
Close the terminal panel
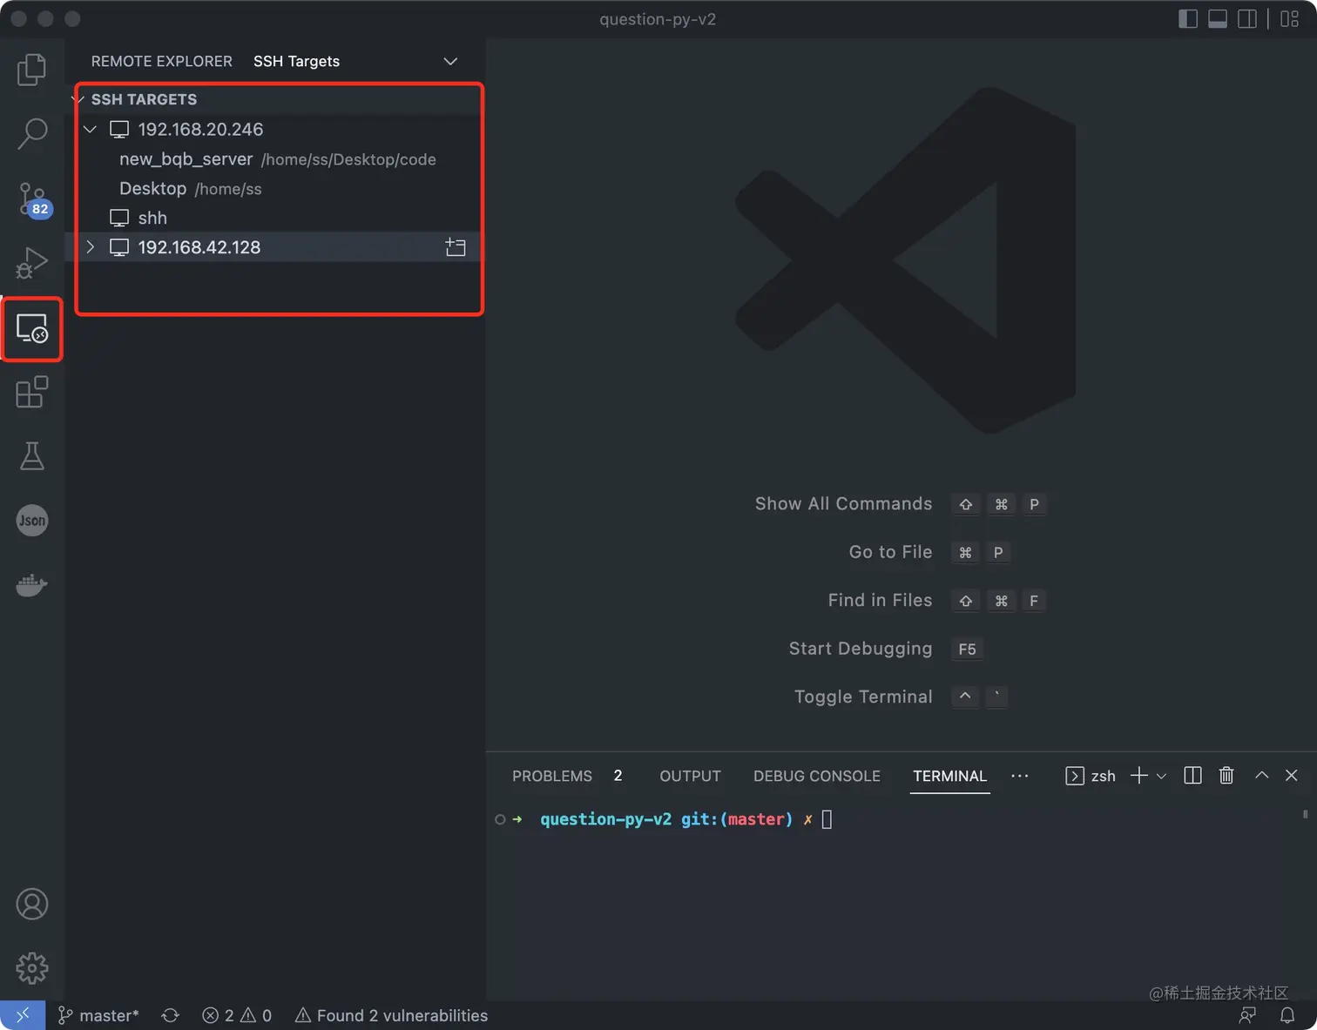(x=1292, y=776)
